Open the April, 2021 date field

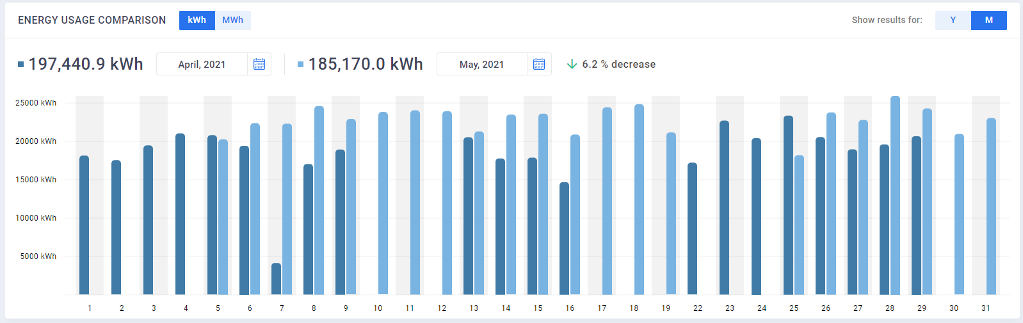202,64
